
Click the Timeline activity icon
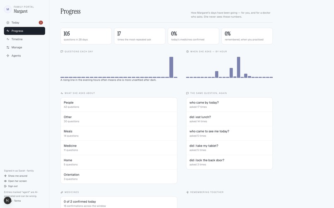[8, 39]
